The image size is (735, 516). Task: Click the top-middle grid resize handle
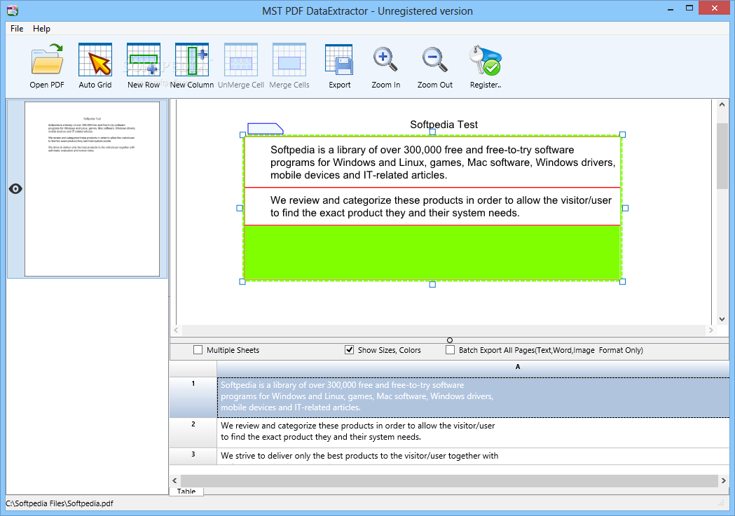coord(432,132)
